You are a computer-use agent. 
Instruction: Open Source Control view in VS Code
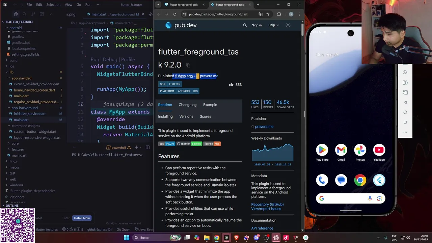(x=33, y=14)
